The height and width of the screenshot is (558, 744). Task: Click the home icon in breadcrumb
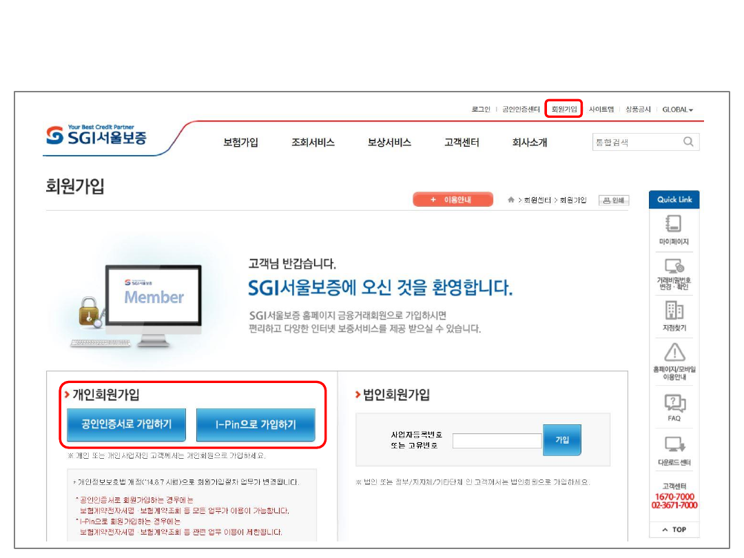(x=510, y=200)
